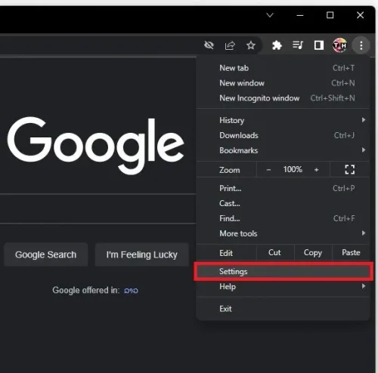Click I'm Feeling Lucky button
The width and height of the screenshot is (378, 373).
click(141, 254)
